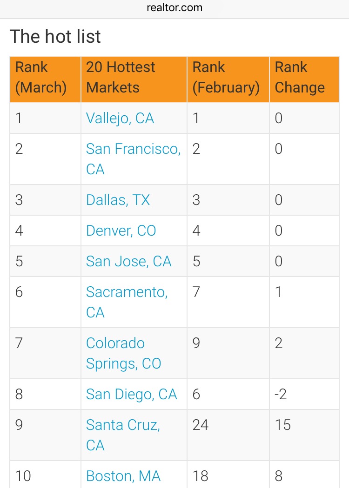
Task: Click Boston's February rank 18
Action: (x=201, y=476)
